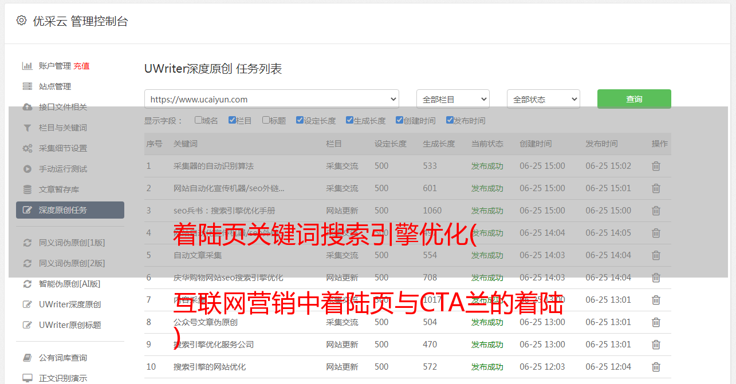Click the green 查询 button

coord(634,99)
